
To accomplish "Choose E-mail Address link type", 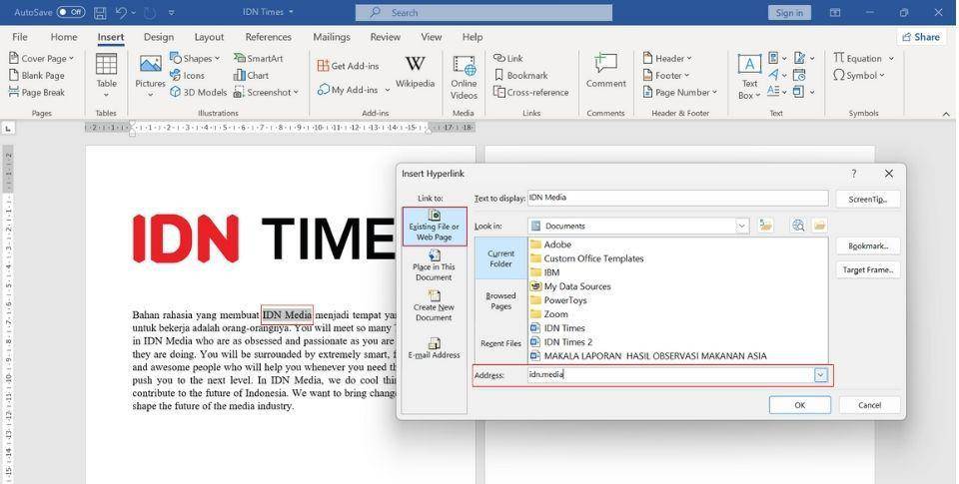I will 434,347.
